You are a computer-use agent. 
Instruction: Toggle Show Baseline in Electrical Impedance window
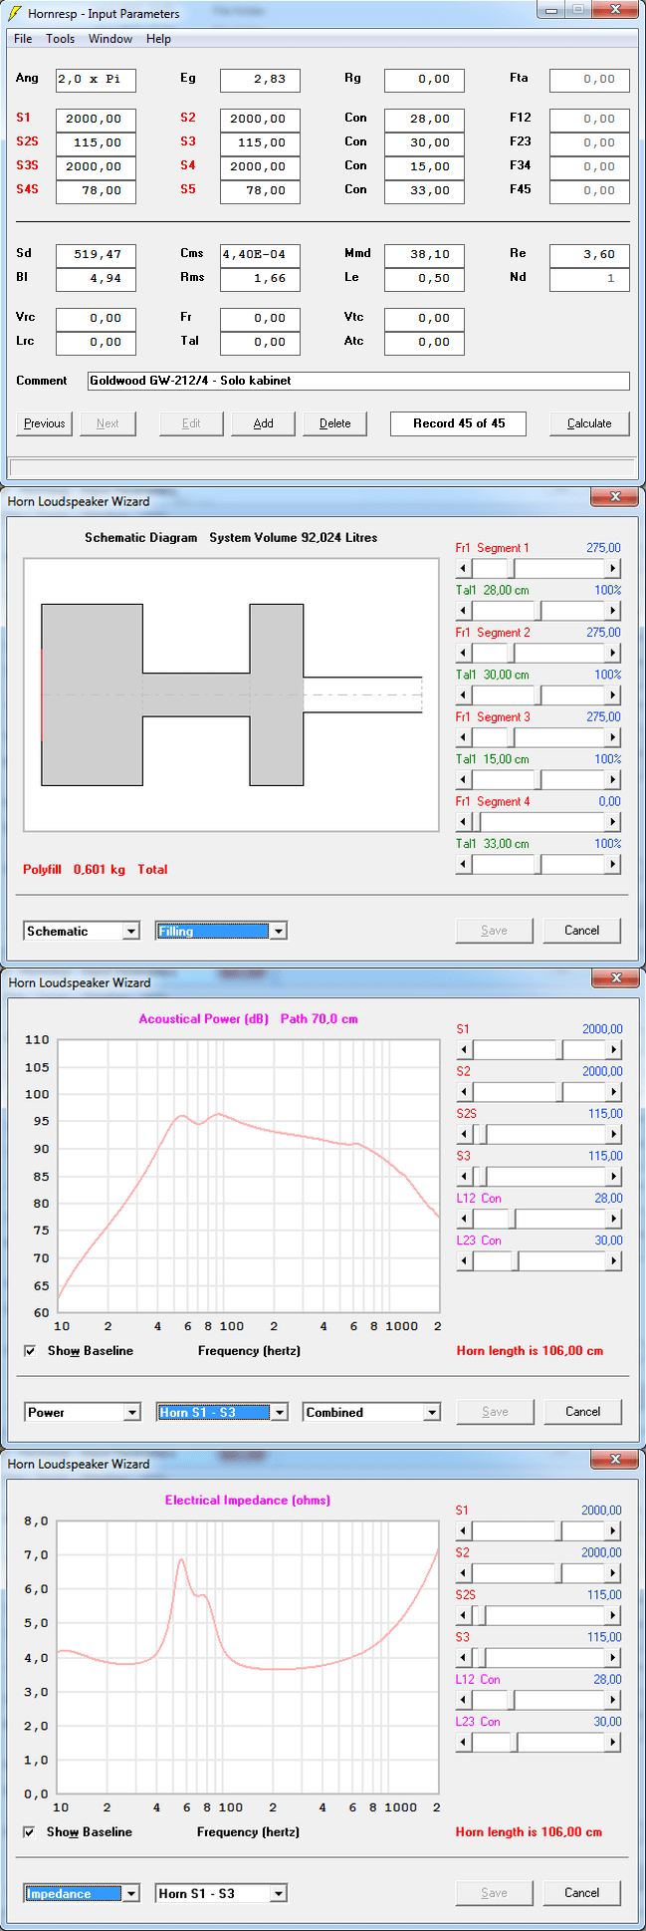pos(30,1832)
